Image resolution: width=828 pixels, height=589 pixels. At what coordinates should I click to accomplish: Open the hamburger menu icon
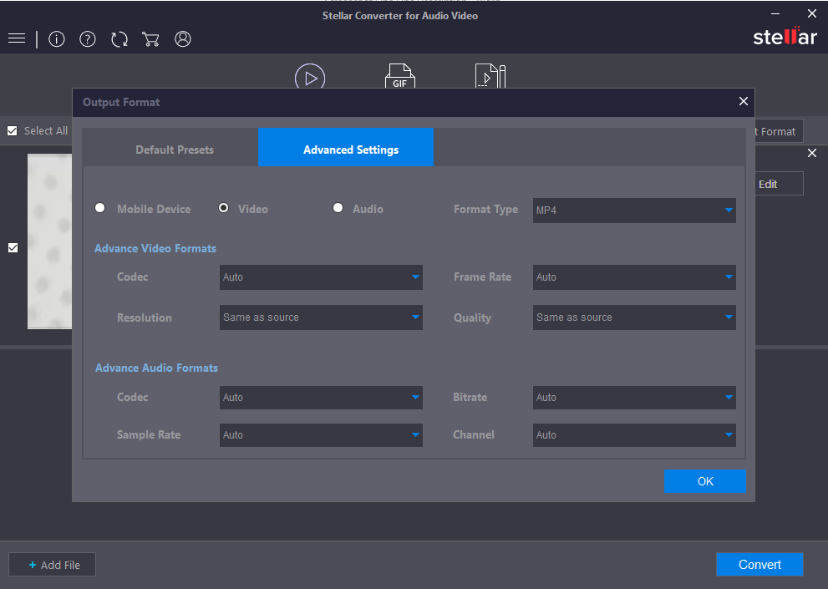pos(17,39)
